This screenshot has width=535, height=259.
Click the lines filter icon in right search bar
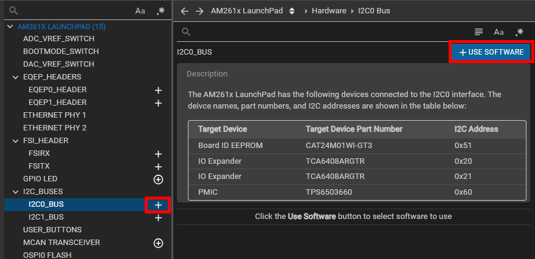[478, 32]
